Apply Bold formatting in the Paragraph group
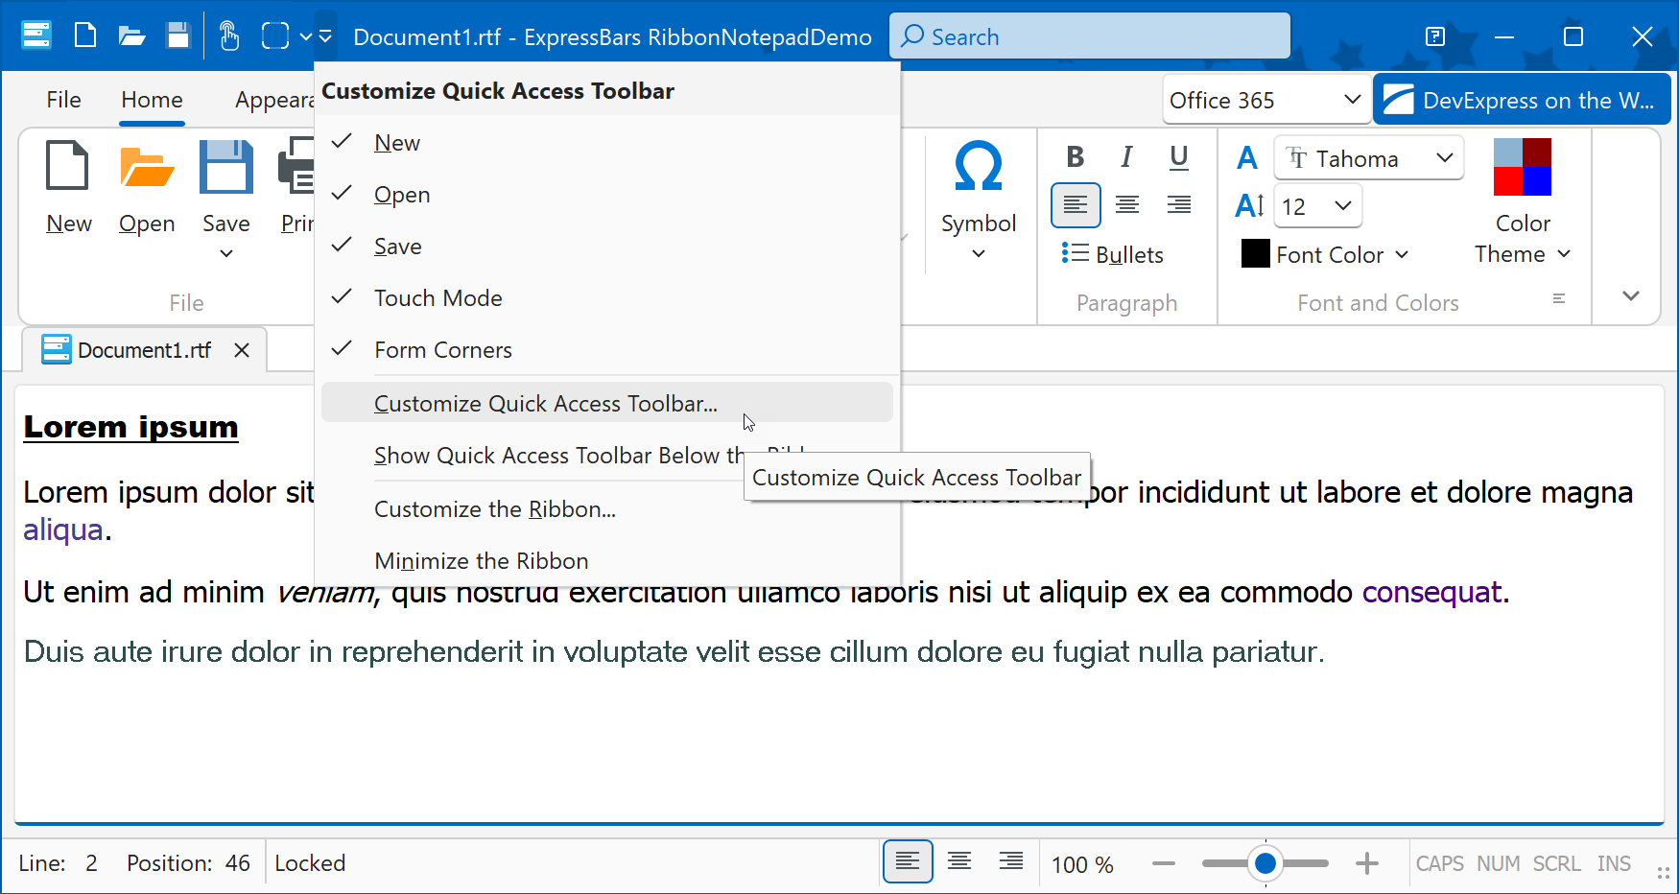 pyautogui.click(x=1076, y=156)
